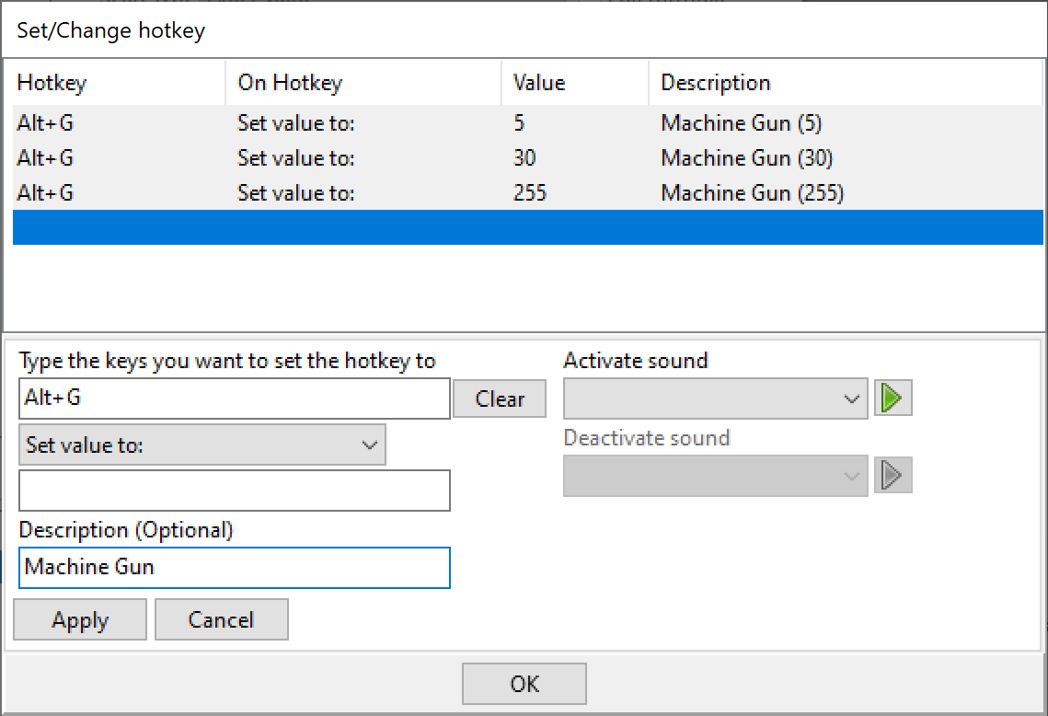Sort by the Hotkey column header
1048x716 pixels.
click(x=118, y=83)
